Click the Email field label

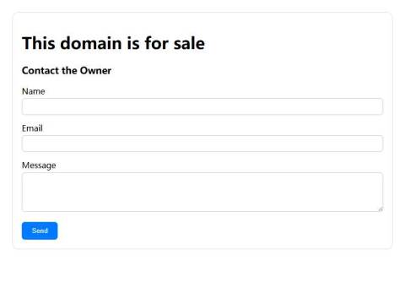click(x=32, y=128)
